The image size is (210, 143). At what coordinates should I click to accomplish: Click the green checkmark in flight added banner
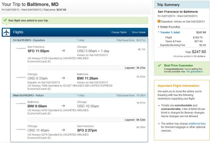pyautogui.click(x=5, y=20)
